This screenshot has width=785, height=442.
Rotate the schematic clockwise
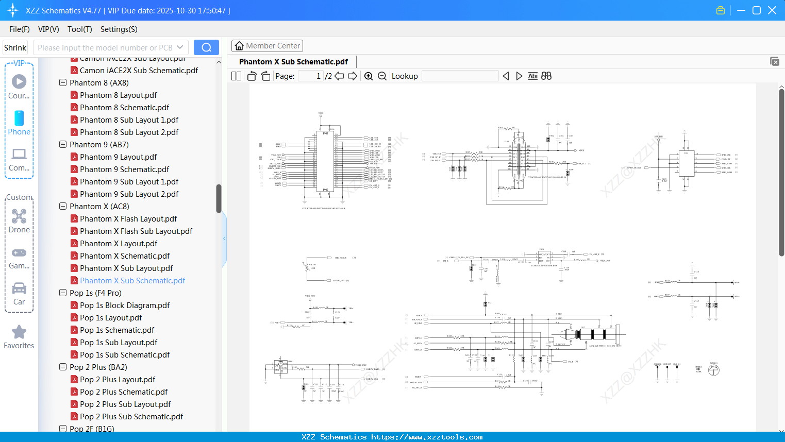coord(265,76)
